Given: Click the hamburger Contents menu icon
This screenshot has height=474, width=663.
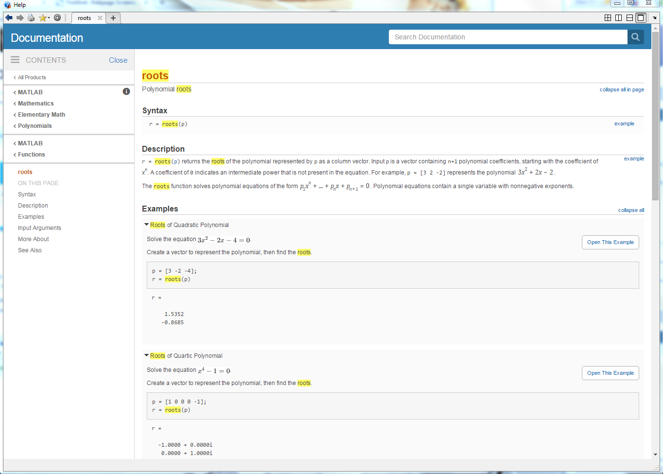Looking at the screenshot, I should click(15, 60).
